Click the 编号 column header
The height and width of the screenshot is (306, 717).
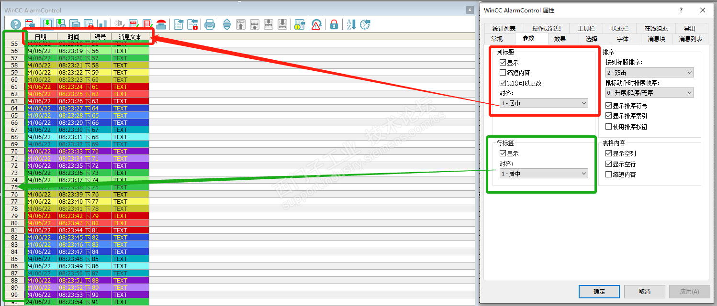pos(101,36)
